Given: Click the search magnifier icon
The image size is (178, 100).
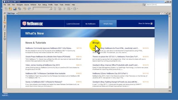Looking at the screenshot, I should (x=144, y=5).
